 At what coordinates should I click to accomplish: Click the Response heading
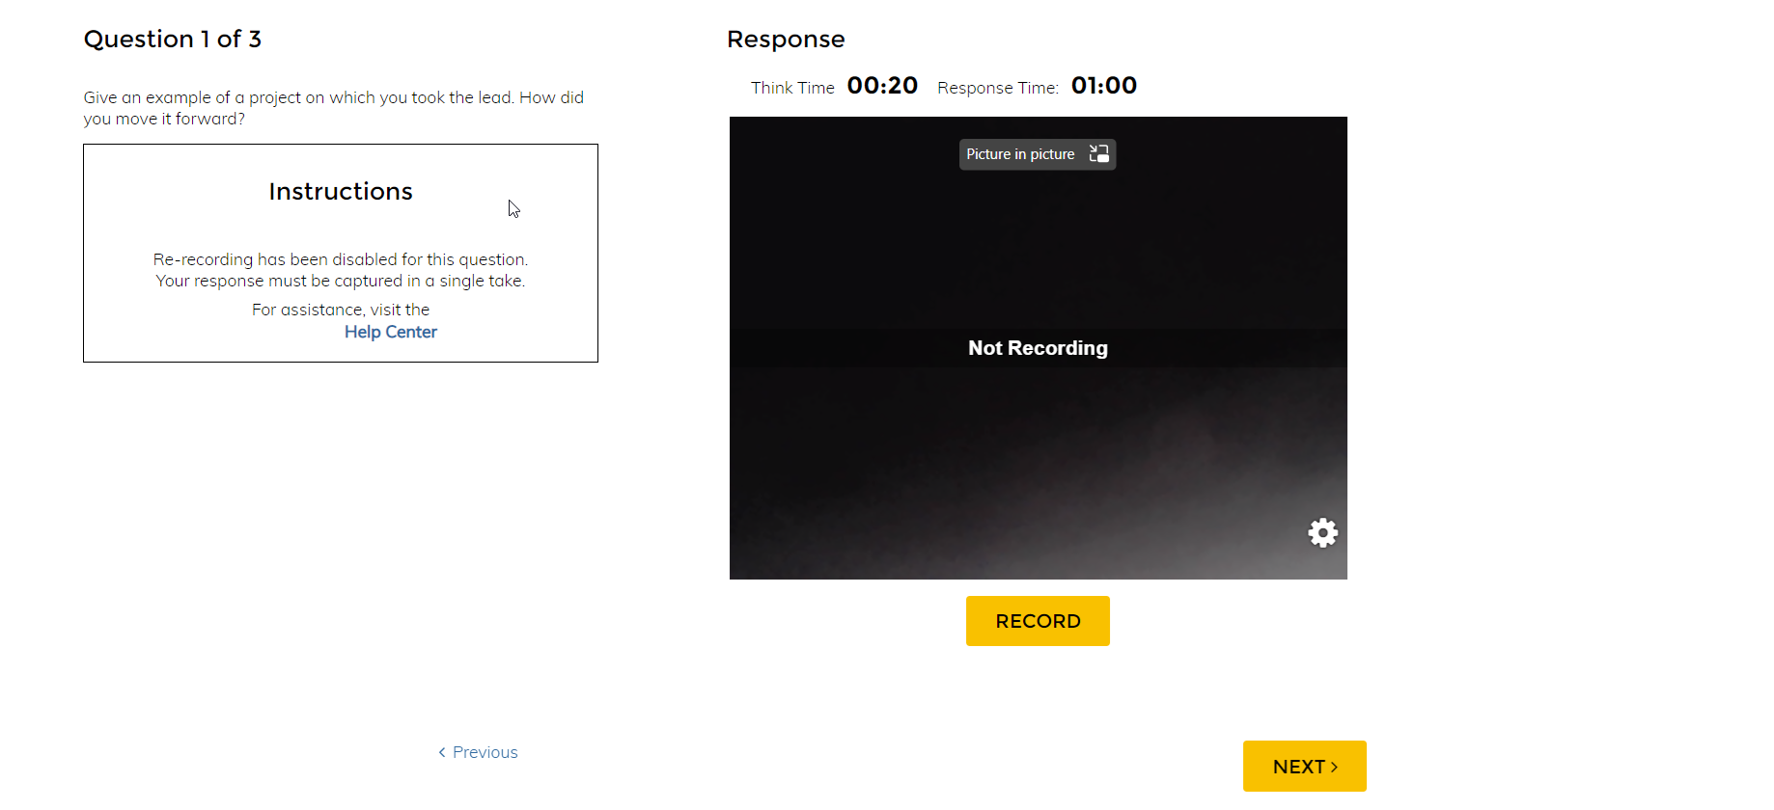(x=786, y=40)
